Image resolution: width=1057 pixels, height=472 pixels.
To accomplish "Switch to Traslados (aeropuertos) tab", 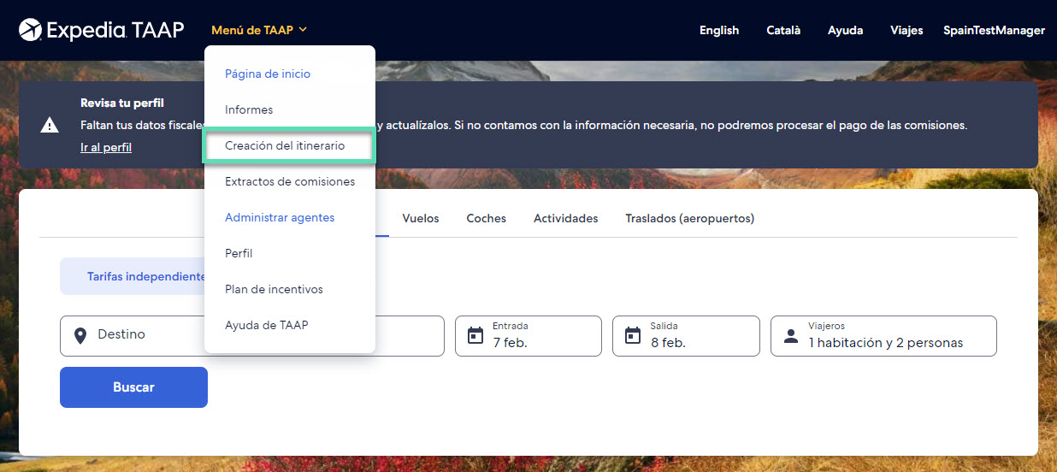I will (x=690, y=218).
